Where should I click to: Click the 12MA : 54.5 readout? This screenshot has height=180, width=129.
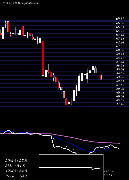[x=16, y=171]
